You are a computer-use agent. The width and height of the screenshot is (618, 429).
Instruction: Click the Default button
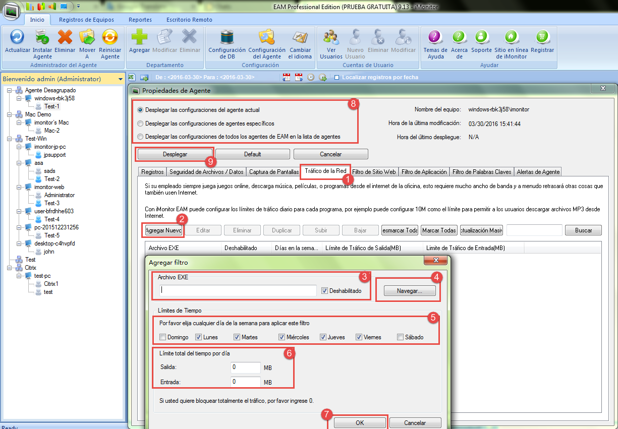tap(252, 154)
